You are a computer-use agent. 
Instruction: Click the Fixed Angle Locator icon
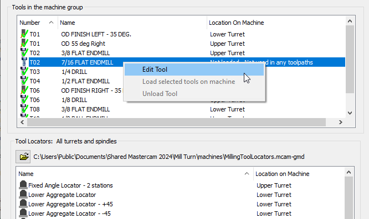23,185
